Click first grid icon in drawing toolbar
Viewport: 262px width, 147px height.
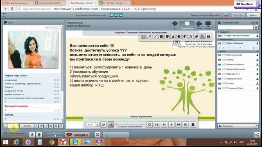(x=143, y=36)
